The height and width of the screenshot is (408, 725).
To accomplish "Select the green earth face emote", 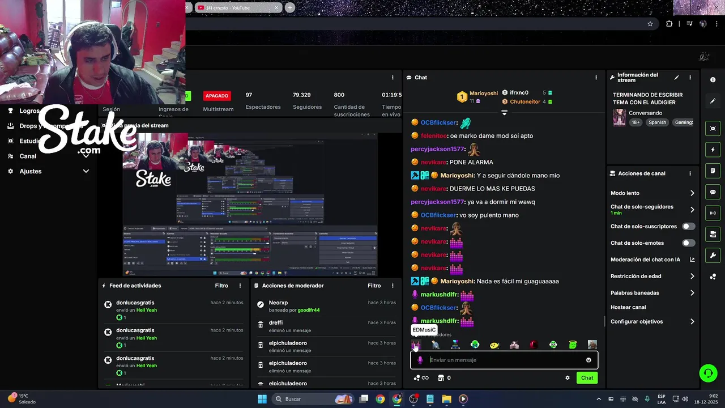I will [475, 345].
